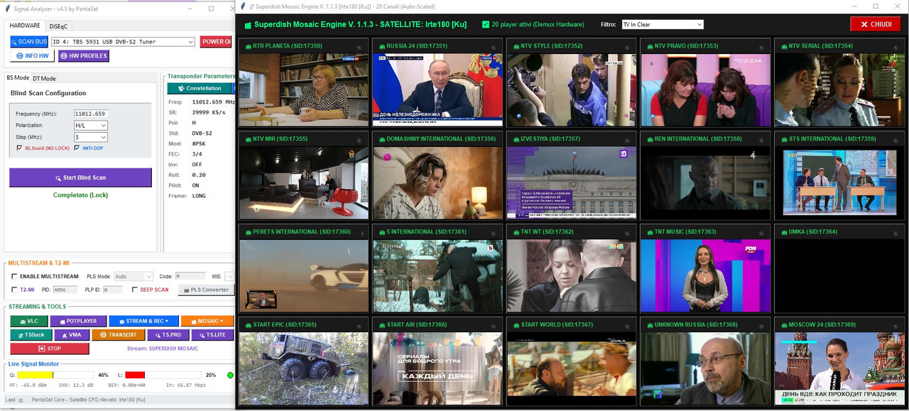Click the small round icon on the NTV PRAVO tile
909x411 pixels.
coord(761,48)
